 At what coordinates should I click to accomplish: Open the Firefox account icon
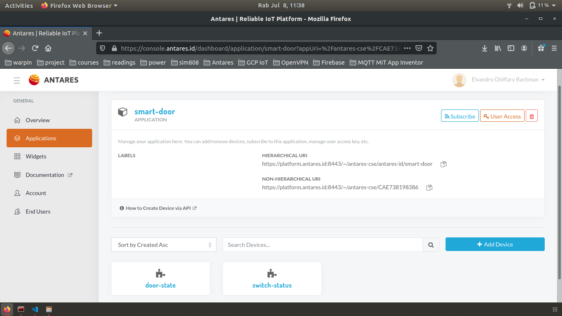(x=524, y=48)
